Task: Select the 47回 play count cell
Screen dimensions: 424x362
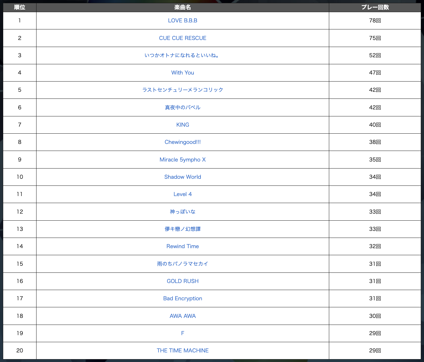Action: click(375, 73)
